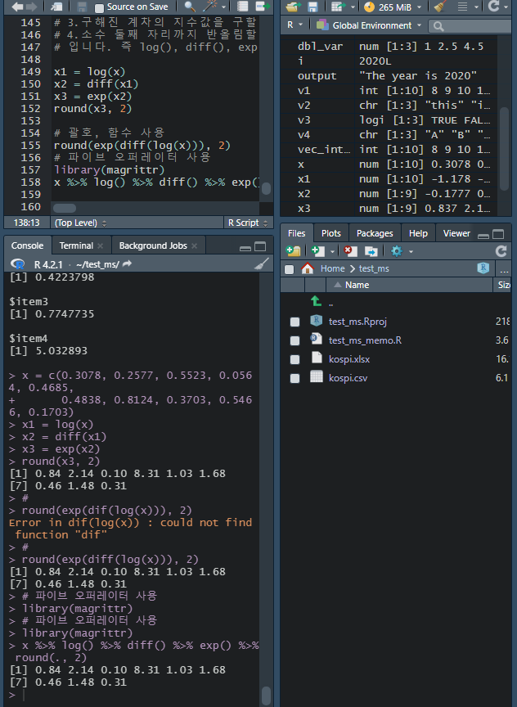Switch to the Console tab
This screenshot has height=707, width=517.
(x=27, y=245)
